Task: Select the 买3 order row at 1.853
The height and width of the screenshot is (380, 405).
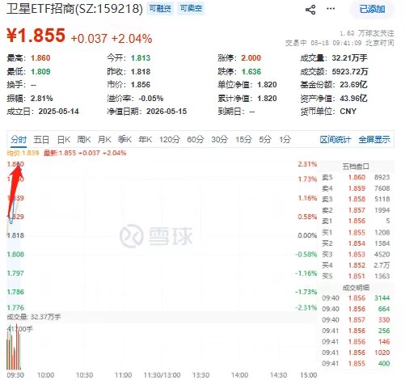Action: tap(356, 255)
